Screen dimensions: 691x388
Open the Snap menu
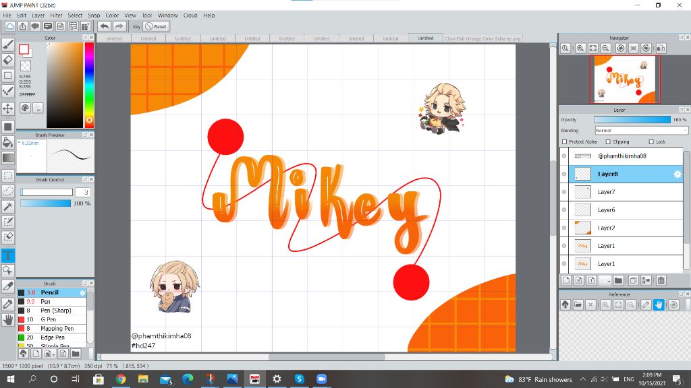[94, 15]
